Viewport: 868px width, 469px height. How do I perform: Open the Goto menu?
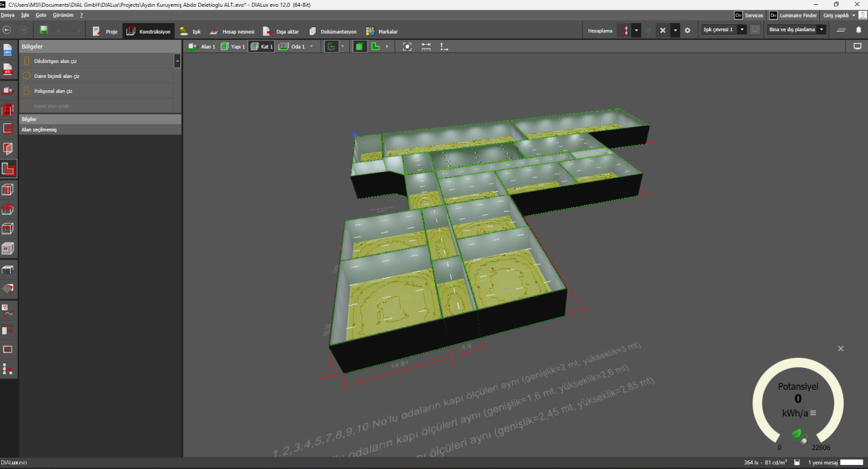(x=41, y=15)
